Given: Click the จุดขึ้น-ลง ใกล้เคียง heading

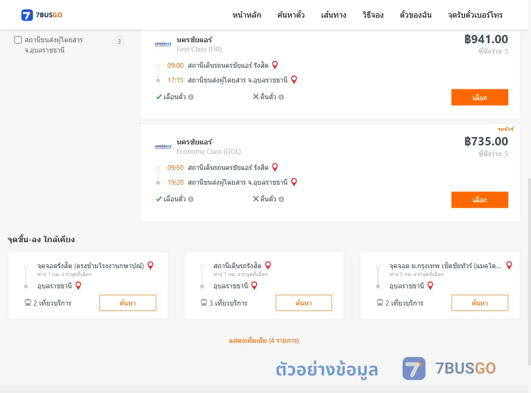Looking at the screenshot, I should pyautogui.click(x=41, y=239).
